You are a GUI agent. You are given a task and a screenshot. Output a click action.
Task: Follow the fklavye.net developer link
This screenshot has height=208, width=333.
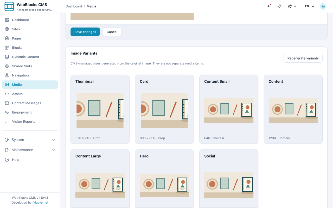click(x=40, y=203)
